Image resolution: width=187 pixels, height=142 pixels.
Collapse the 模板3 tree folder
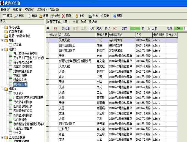point(2,89)
